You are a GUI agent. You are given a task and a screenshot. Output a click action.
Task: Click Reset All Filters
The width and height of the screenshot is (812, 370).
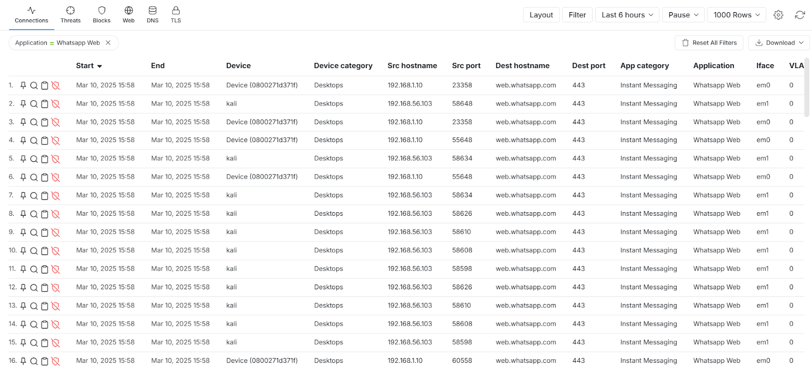(709, 43)
